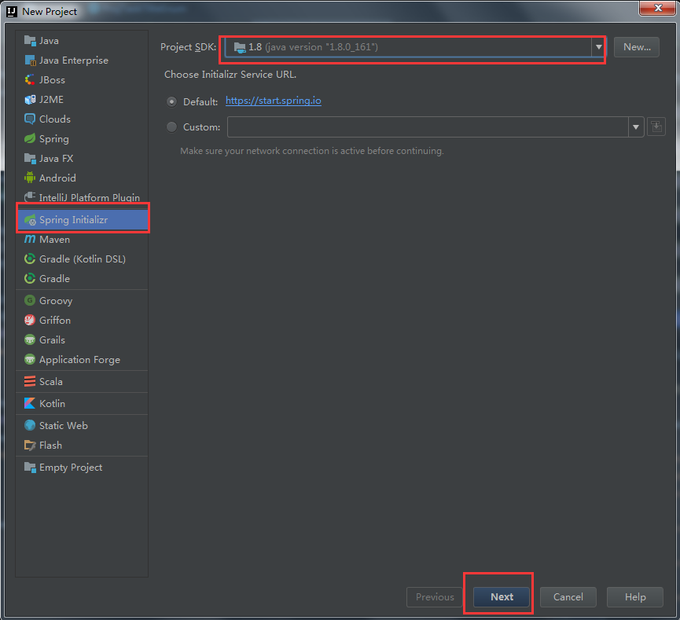Select the Static Web label
Screen dimensions: 680x620
(64, 426)
